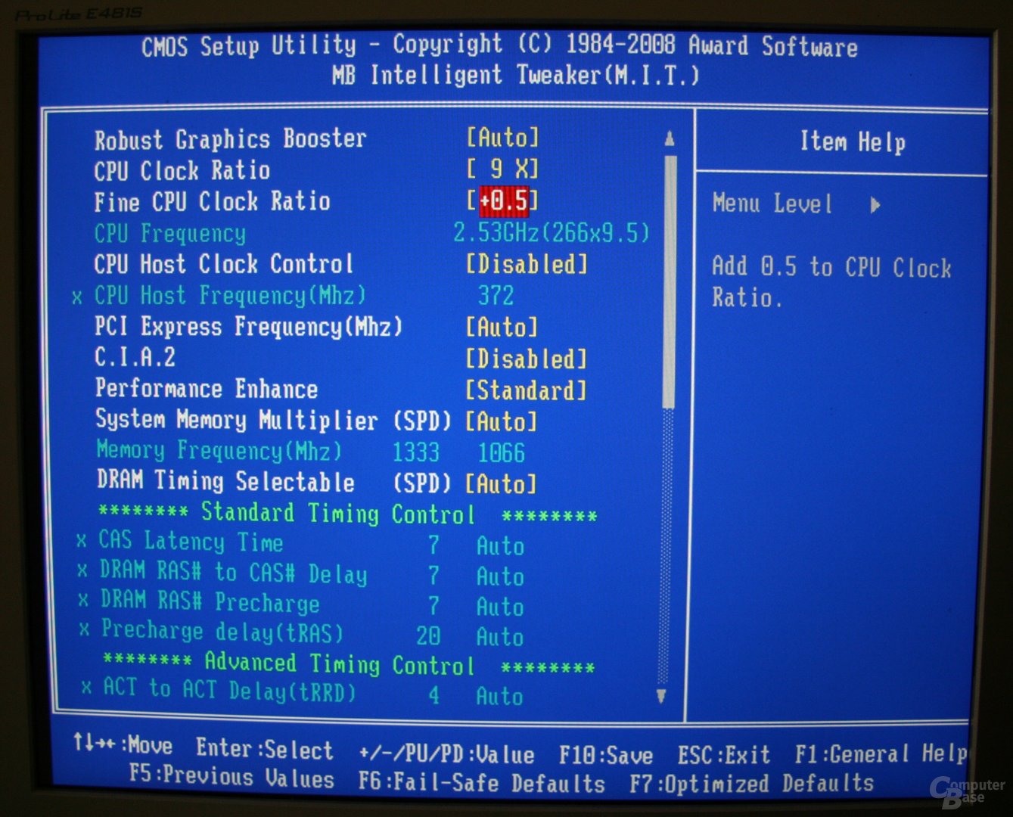Viewport: 1013px width, 817px height.
Task: Open the CPU Clock Ratio 9 X value
Action: (503, 169)
